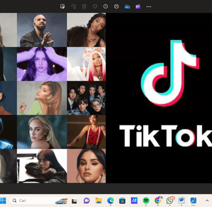This screenshot has width=212, height=207.
Task: Delete the photo using the trash icon
Action: [84, 7]
